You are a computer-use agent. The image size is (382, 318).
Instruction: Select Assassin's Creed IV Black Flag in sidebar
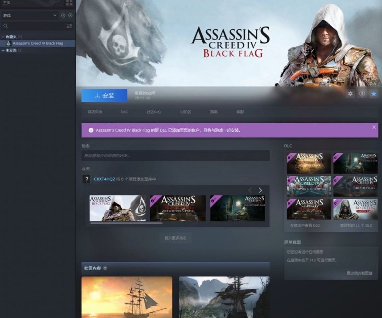click(38, 43)
